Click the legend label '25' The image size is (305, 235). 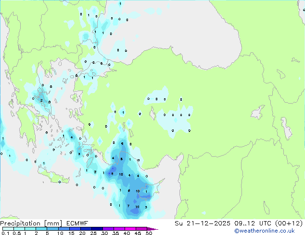93,233
